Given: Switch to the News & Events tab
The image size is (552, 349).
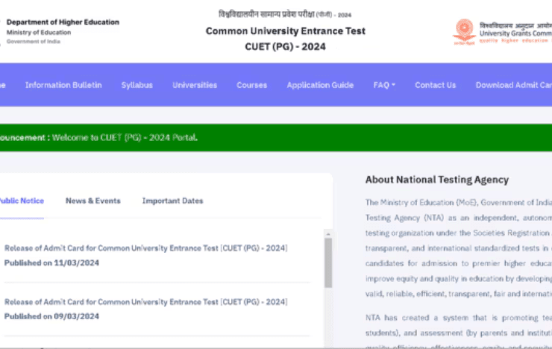Looking at the screenshot, I should coord(93,201).
